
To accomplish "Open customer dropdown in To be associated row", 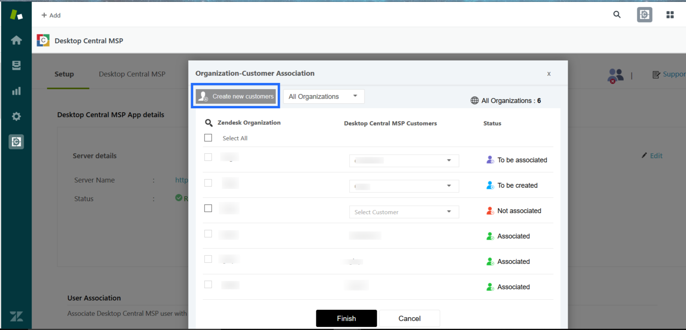I will (x=404, y=161).
